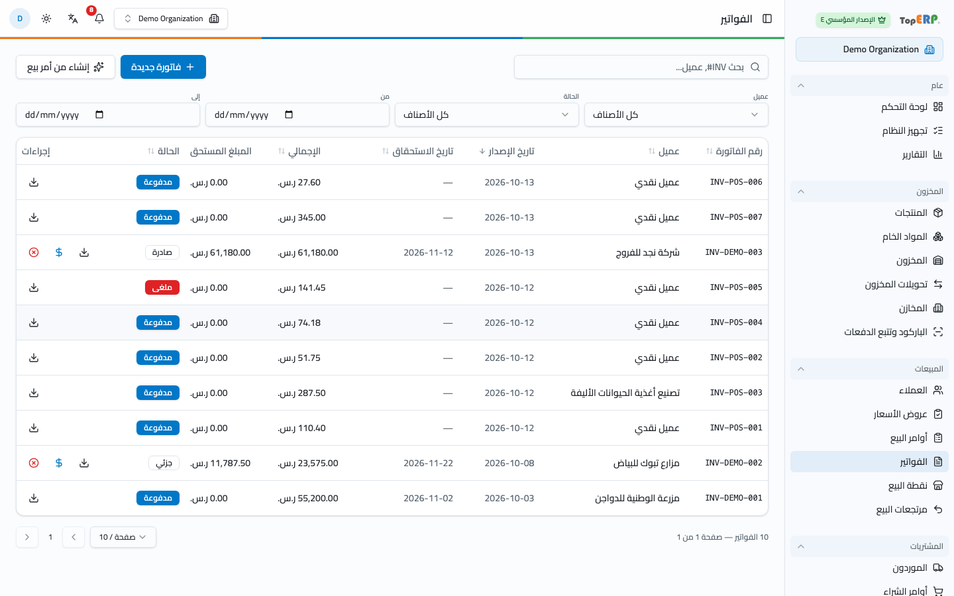The image size is (954, 596).
Task: Focus the invoice search field
Action: pos(641,67)
